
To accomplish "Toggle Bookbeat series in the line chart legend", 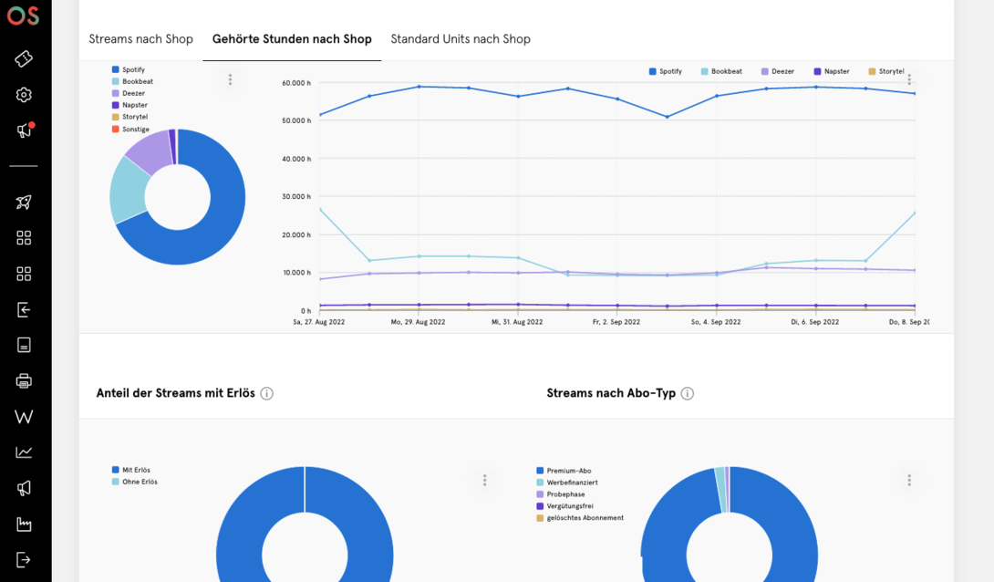I will click(x=721, y=72).
